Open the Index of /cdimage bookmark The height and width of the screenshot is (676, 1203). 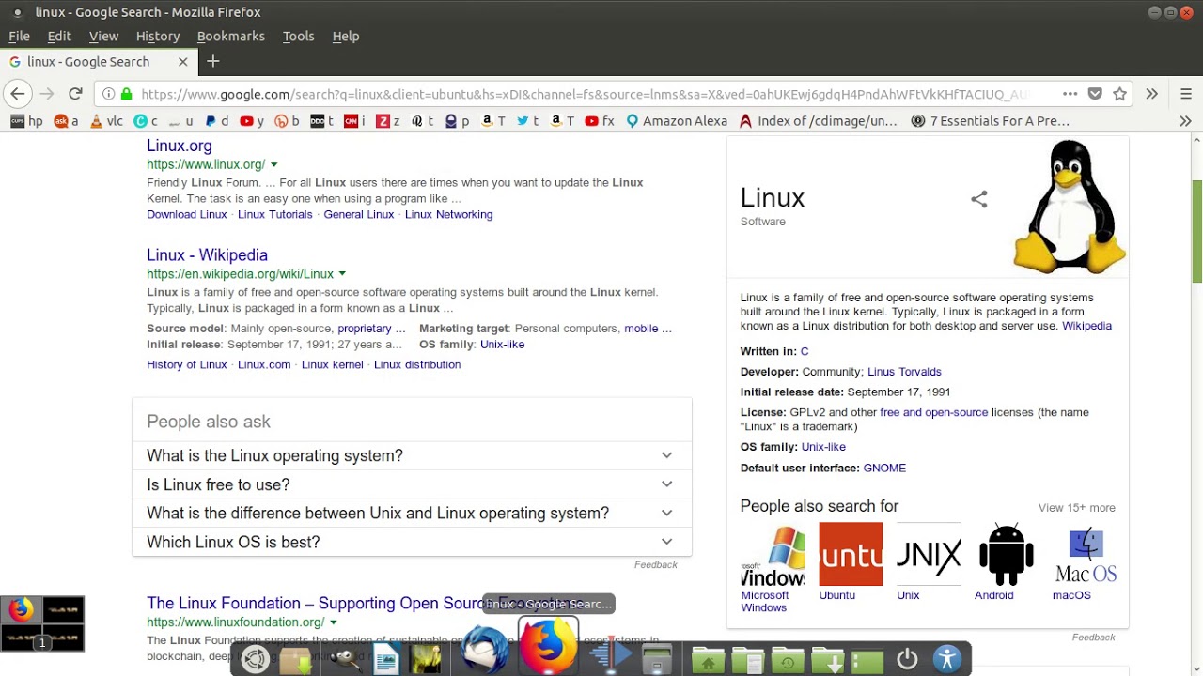819,121
